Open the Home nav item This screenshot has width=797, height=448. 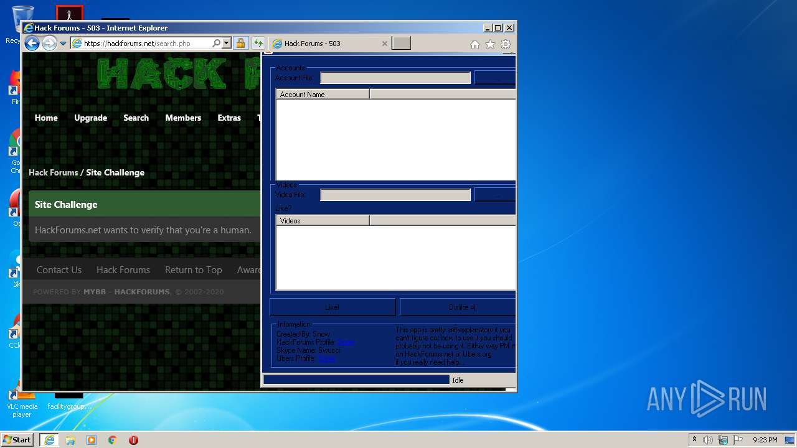point(46,118)
